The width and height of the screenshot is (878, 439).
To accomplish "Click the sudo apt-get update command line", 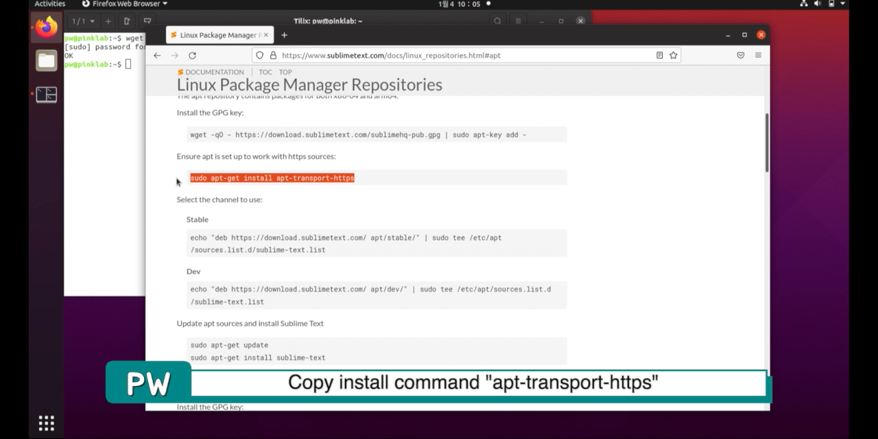I will [x=229, y=345].
